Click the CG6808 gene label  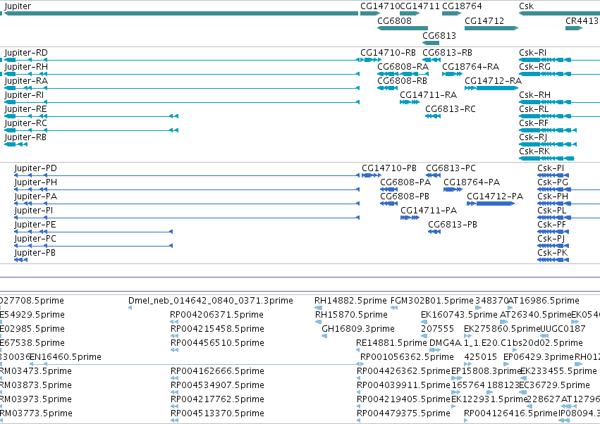394,20
